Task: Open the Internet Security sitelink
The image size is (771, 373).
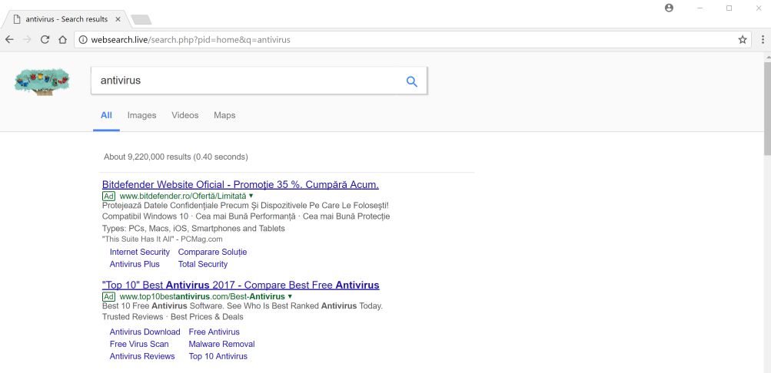Action: click(140, 252)
